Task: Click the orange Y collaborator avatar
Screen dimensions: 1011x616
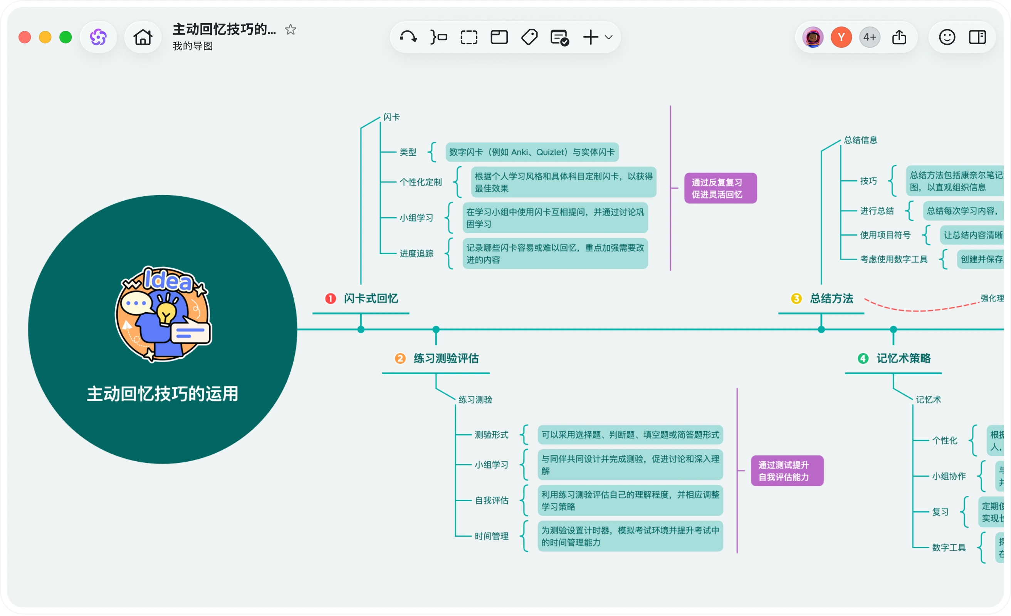Action: pos(841,37)
